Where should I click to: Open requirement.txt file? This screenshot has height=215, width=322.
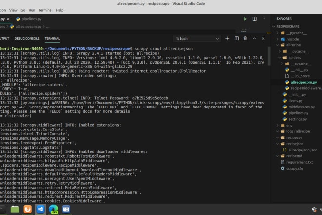tap(300, 162)
